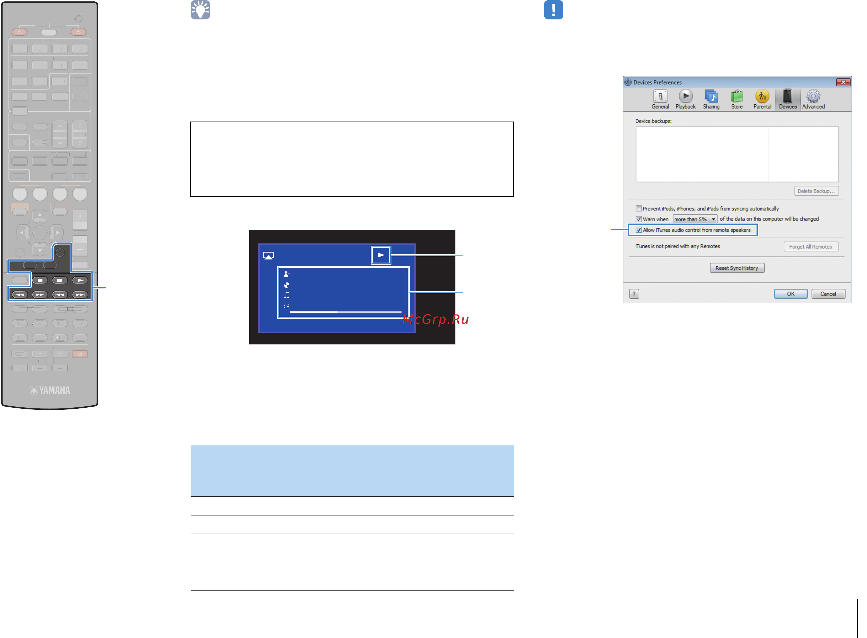Image resolution: width=867 pixels, height=638 pixels.
Task: Select the Store preferences tab
Action: [736, 99]
